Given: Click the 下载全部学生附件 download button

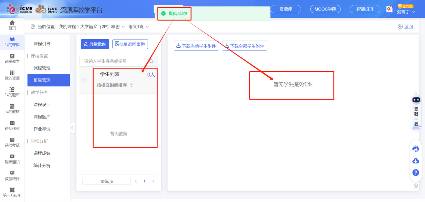Looking at the screenshot, I should 245,46.
